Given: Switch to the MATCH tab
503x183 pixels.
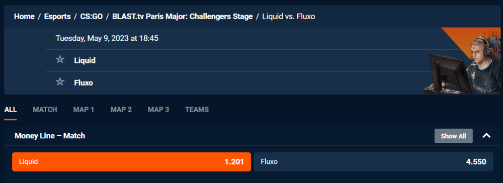Looking at the screenshot, I should (45, 110).
